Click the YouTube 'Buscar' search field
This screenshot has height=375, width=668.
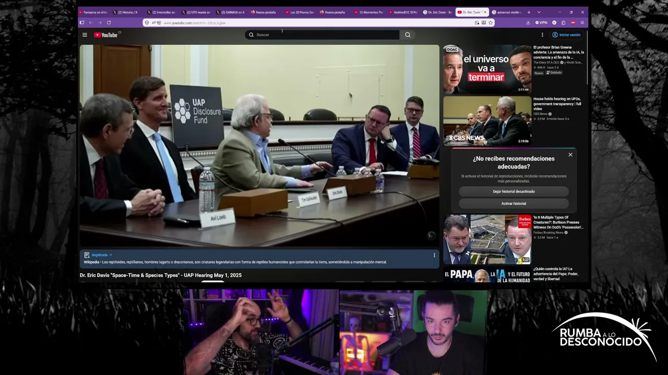322,35
